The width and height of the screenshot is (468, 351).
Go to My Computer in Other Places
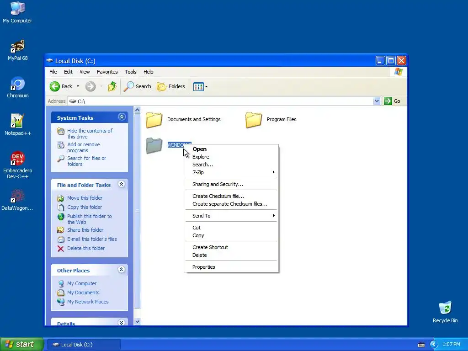81,283
